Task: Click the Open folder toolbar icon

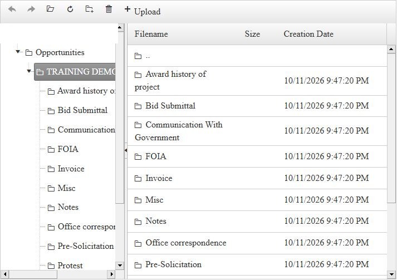Action: click(x=50, y=9)
